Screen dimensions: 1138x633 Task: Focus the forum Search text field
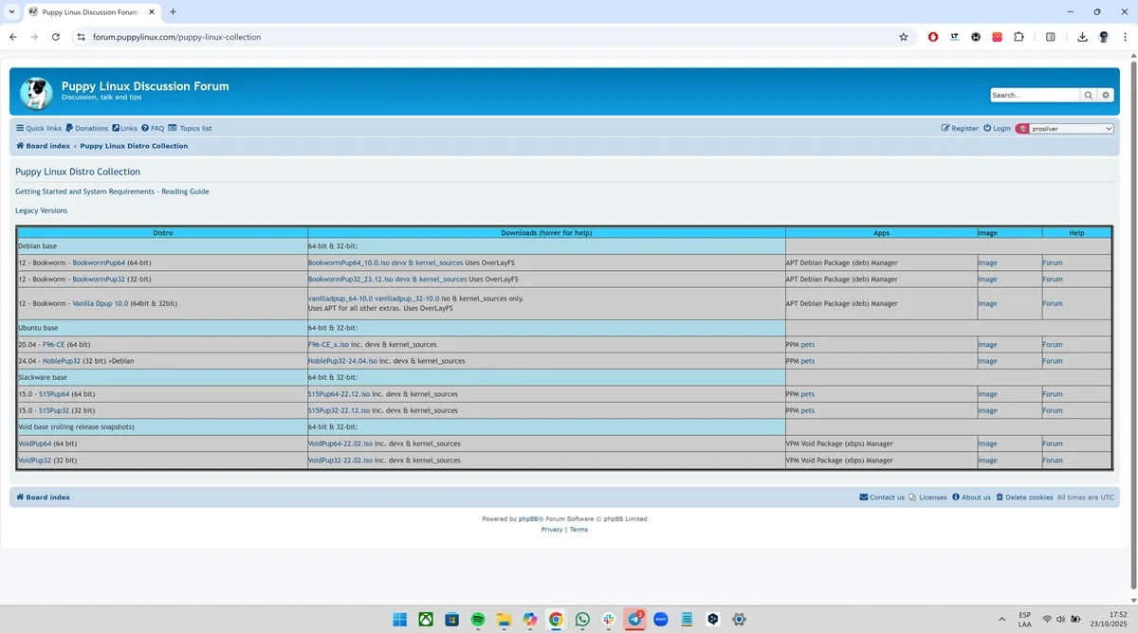pos(1036,95)
